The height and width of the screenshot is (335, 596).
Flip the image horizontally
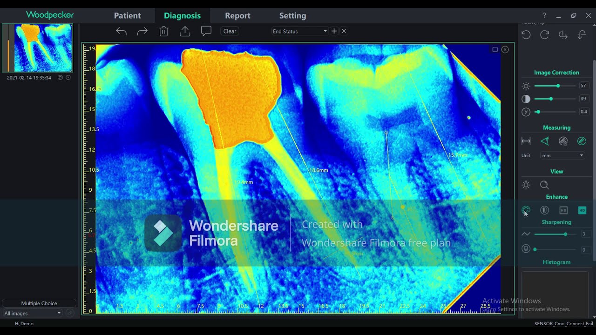click(563, 35)
